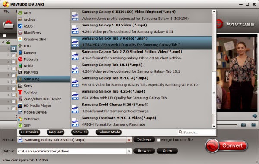Image resolution: width=259 pixels, height=164 pixels.
Task: Click the load disc icon in the toolbar
Action: pyautogui.click(x=9, y=25)
